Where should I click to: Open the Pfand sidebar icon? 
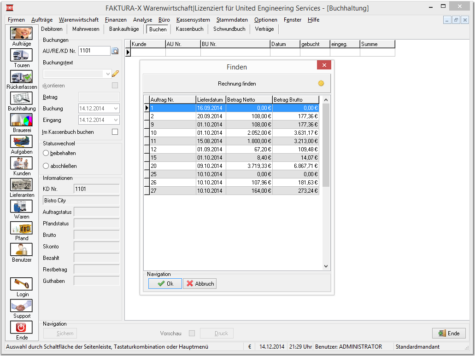(22, 228)
